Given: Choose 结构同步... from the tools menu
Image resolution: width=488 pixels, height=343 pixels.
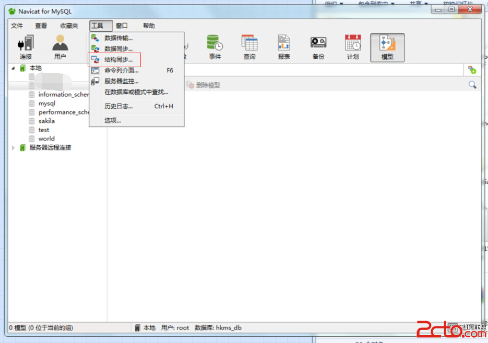Looking at the screenshot, I should coord(137,60).
